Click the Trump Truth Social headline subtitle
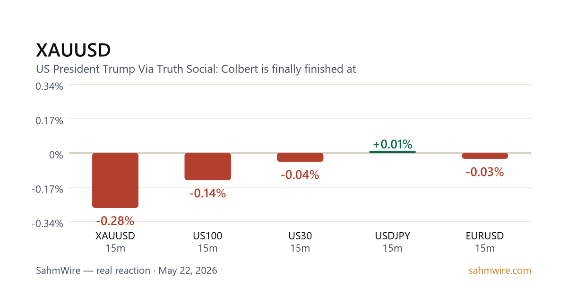This screenshot has width=567, height=298. tap(196, 69)
